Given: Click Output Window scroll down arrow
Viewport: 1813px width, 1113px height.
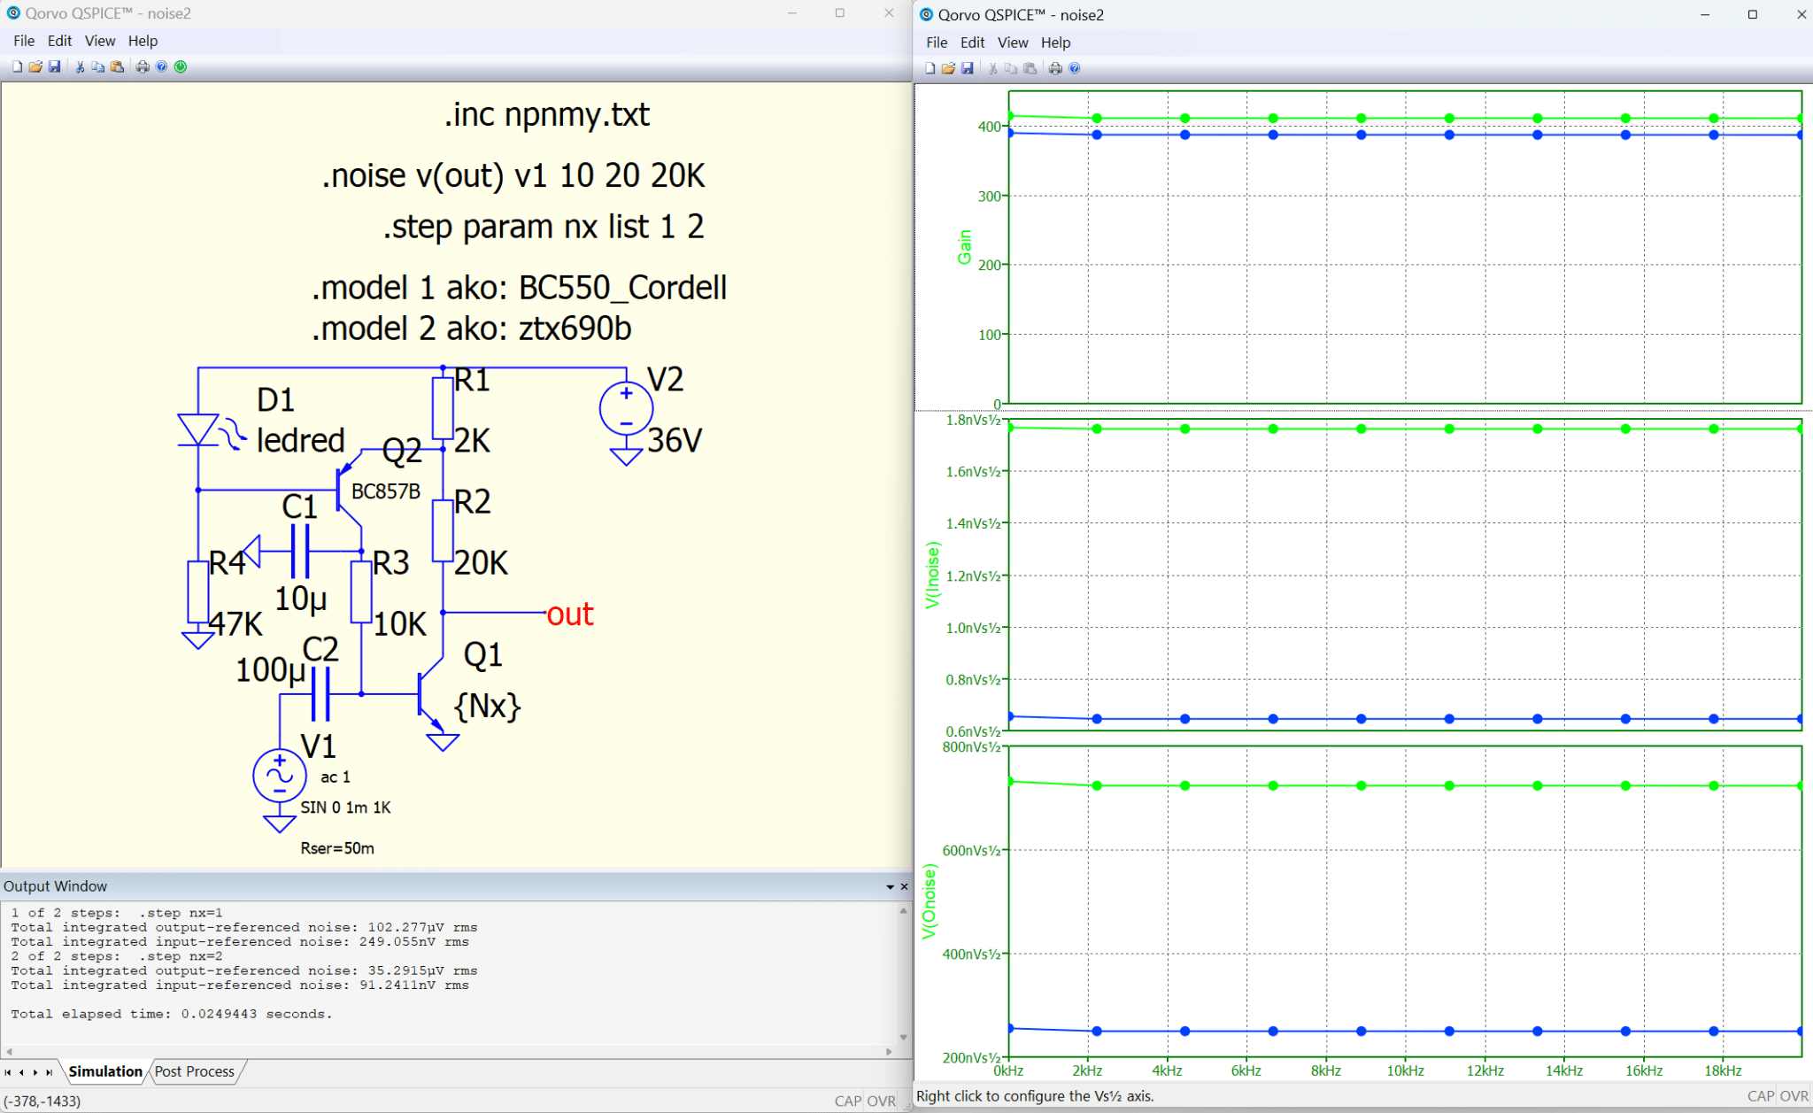Looking at the screenshot, I should [x=903, y=1037].
